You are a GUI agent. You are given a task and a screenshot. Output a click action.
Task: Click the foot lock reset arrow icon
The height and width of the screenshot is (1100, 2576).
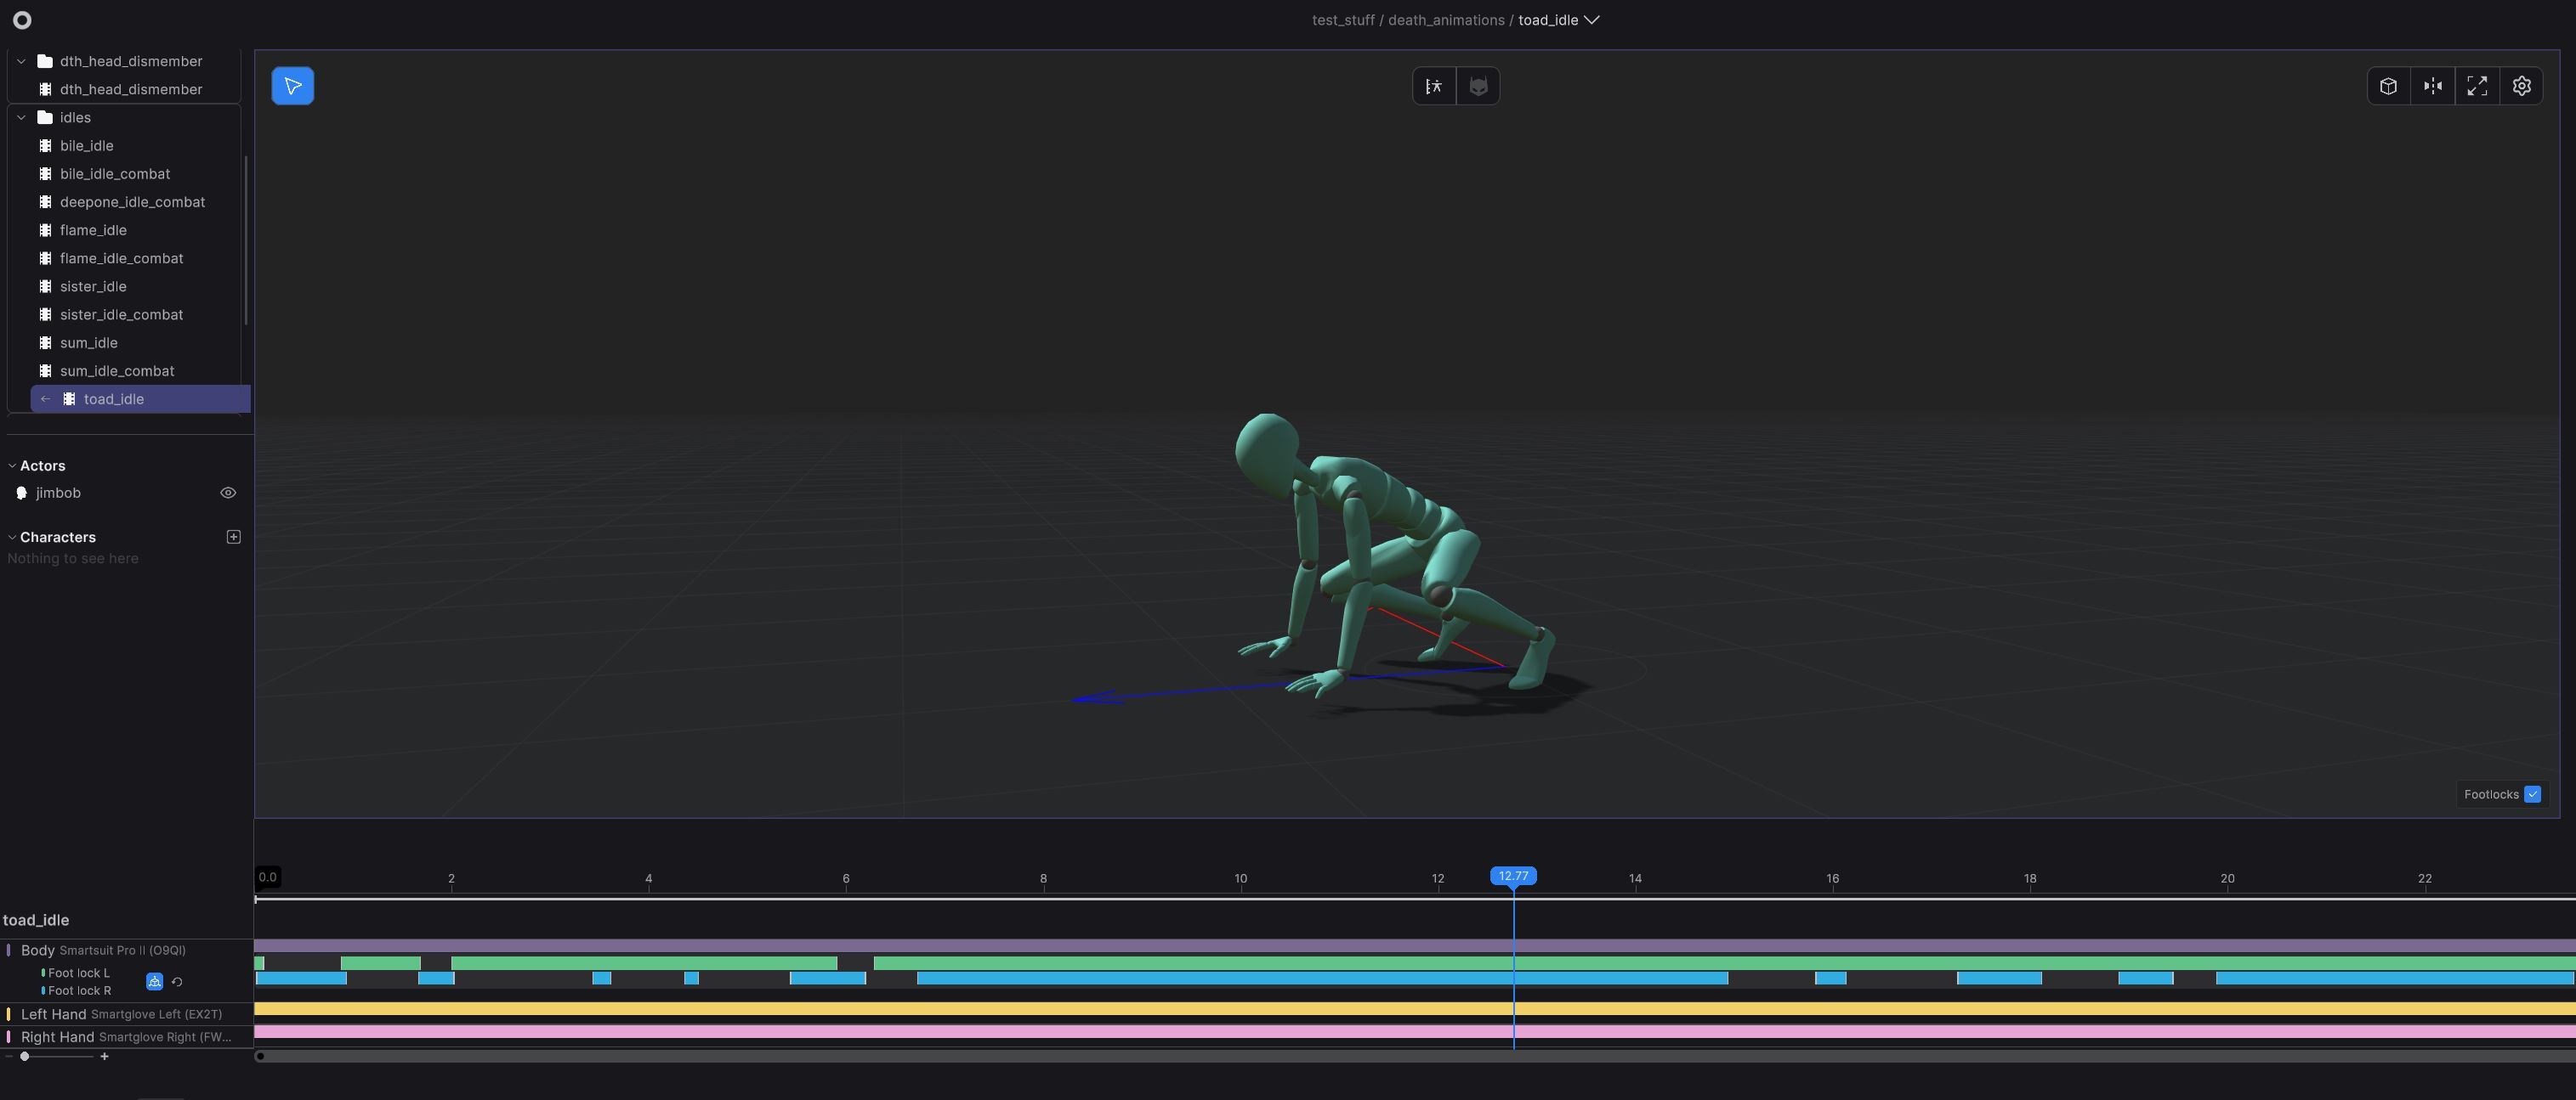click(177, 982)
